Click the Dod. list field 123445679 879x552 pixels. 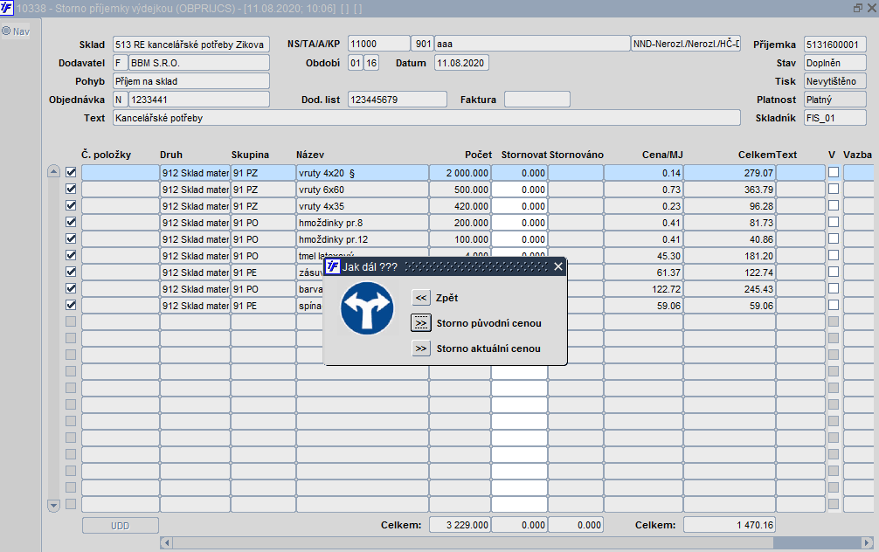(x=398, y=100)
